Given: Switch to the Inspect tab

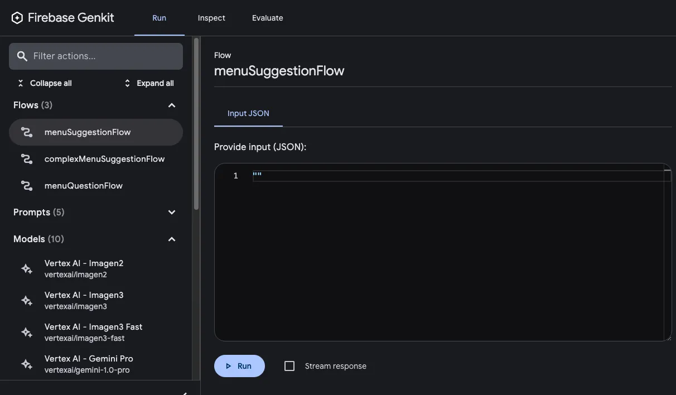Looking at the screenshot, I should 211,18.
